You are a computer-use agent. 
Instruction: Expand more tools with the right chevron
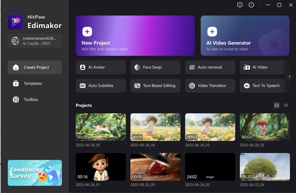click(290, 77)
